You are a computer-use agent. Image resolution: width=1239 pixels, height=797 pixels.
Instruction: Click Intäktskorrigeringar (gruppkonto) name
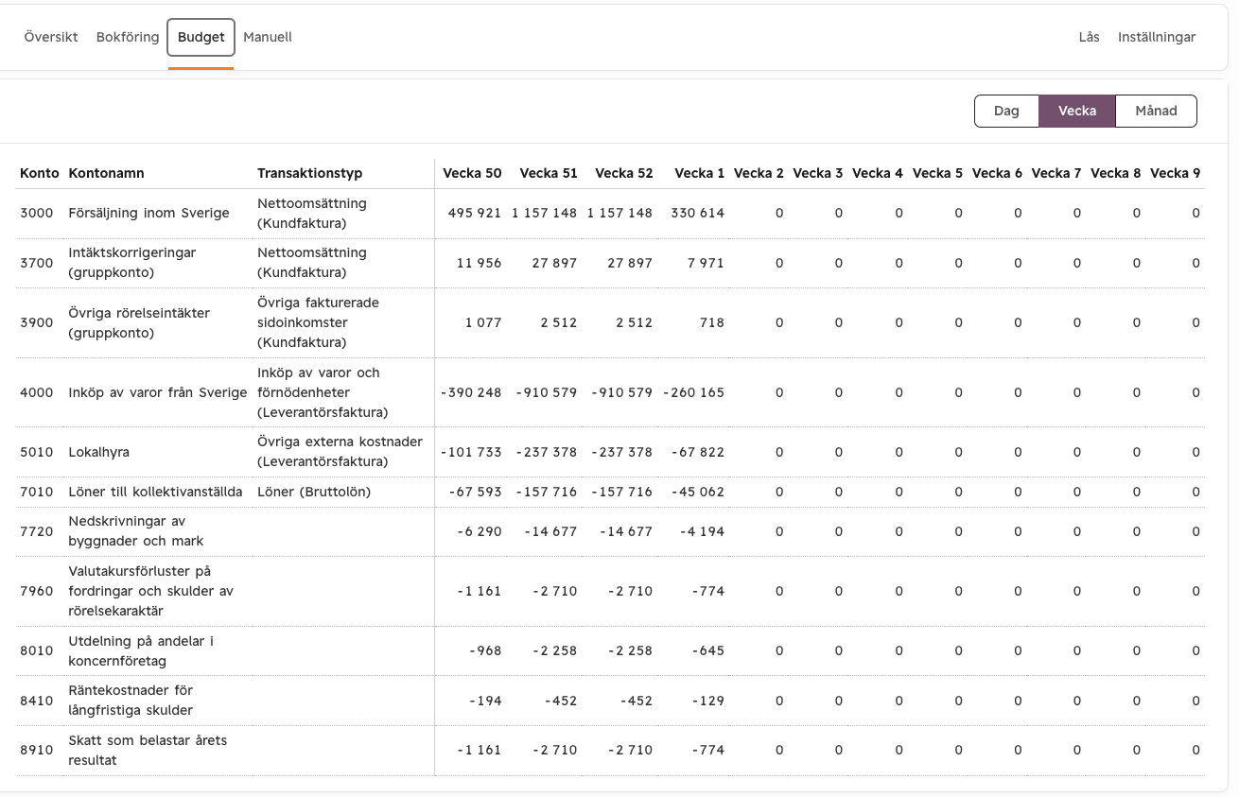(x=132, y=263)
